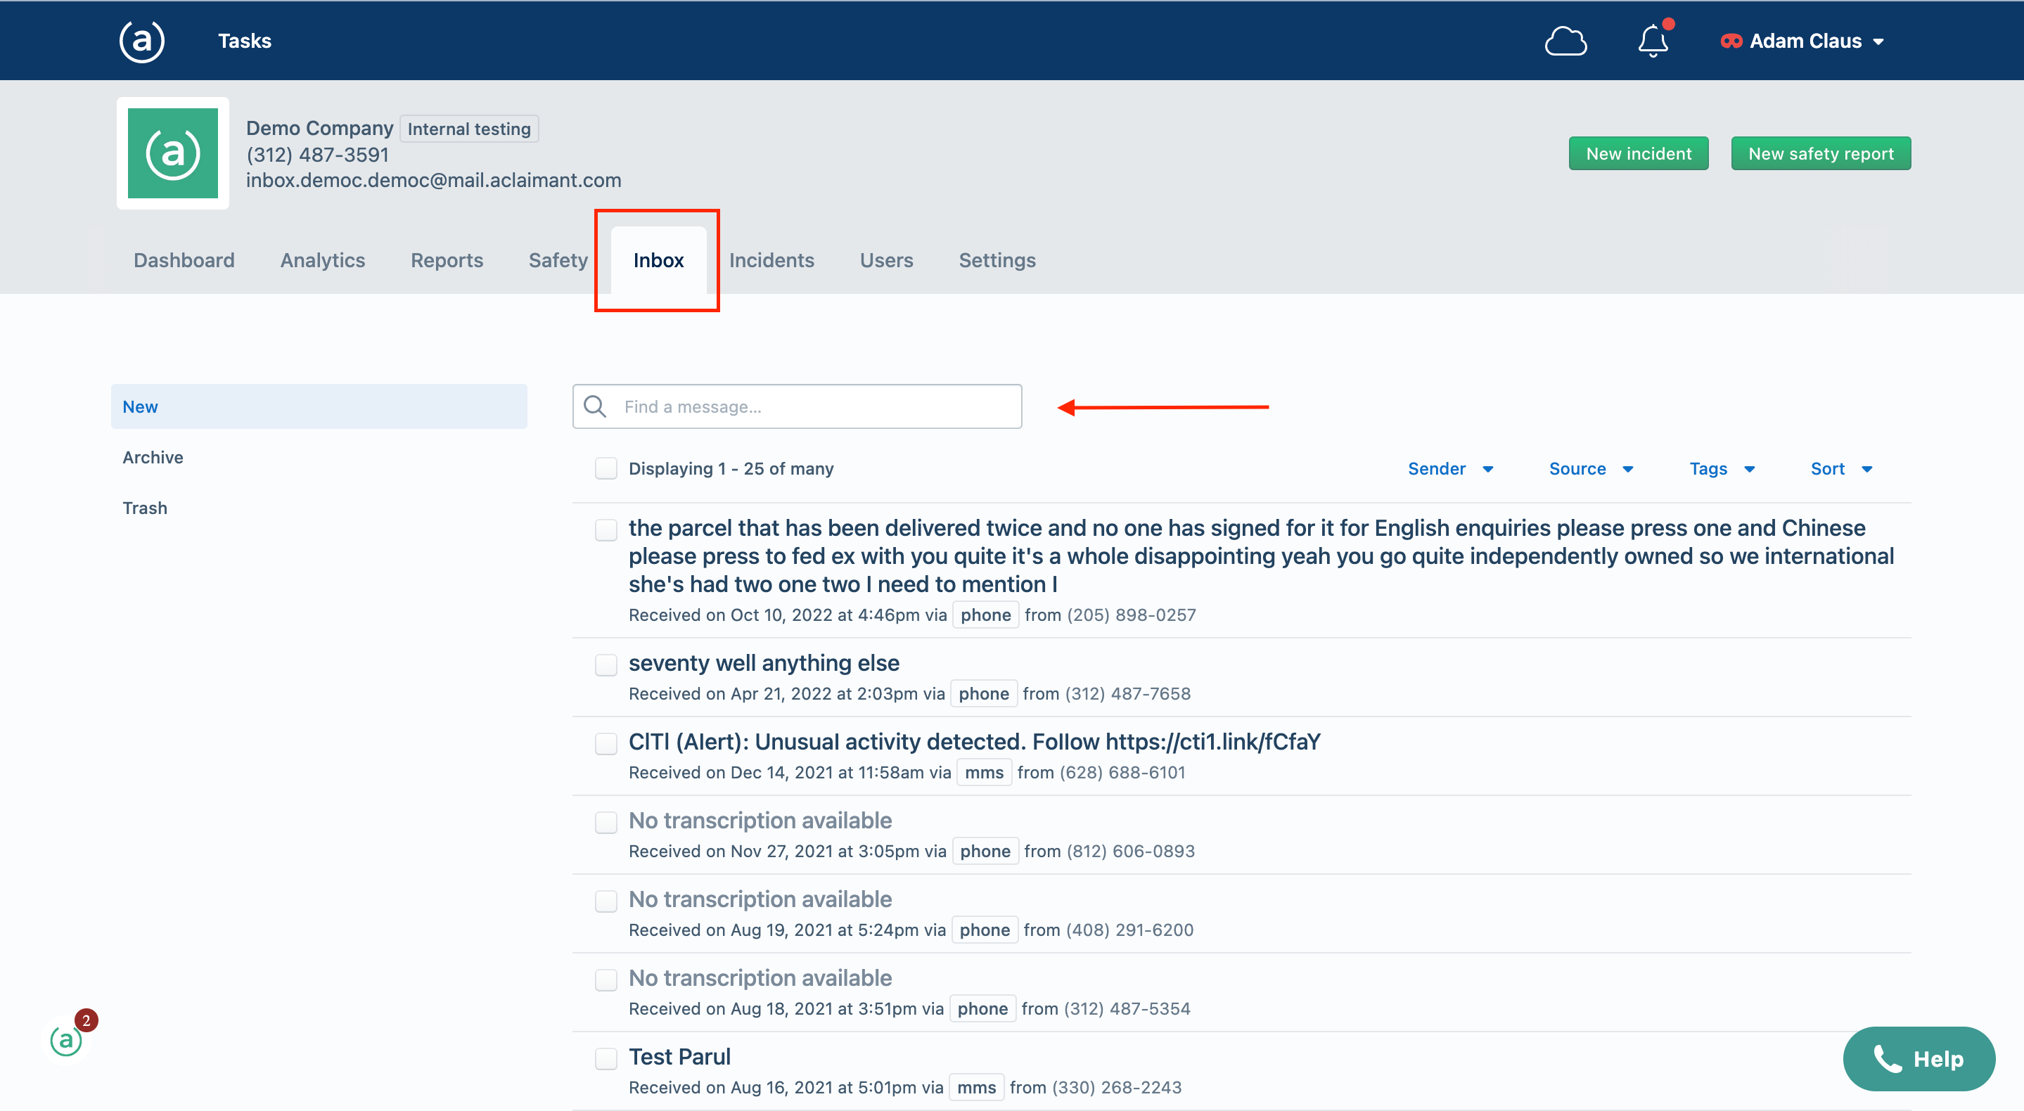Open the notifications bell

click(x=1653, y=41)
